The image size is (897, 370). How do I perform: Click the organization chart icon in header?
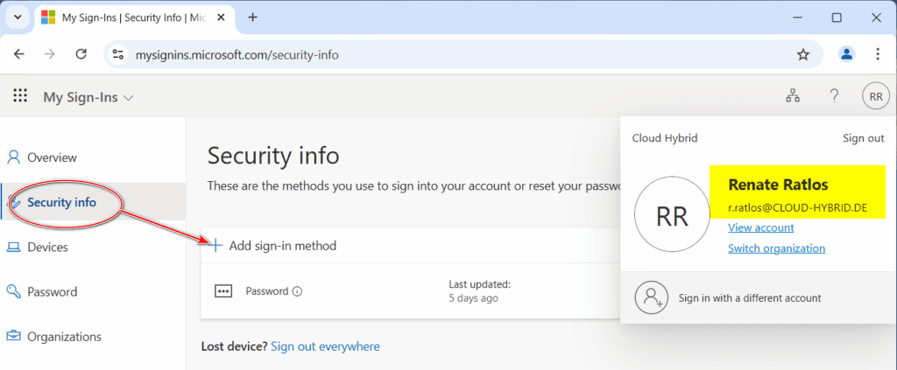coord(793,96)
